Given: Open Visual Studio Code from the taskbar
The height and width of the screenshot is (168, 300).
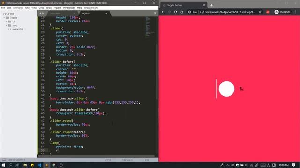Looking at the screenshot, I should 39,165.
